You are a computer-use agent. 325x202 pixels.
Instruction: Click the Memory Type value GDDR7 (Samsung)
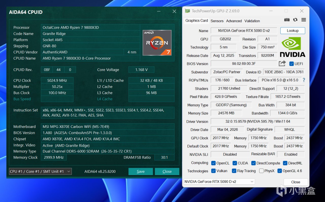click(x=231, y=105)
